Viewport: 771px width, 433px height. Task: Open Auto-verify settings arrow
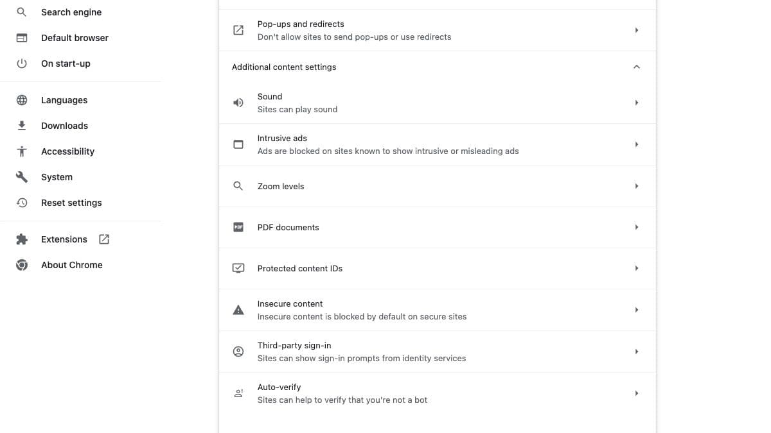point(636,393)
